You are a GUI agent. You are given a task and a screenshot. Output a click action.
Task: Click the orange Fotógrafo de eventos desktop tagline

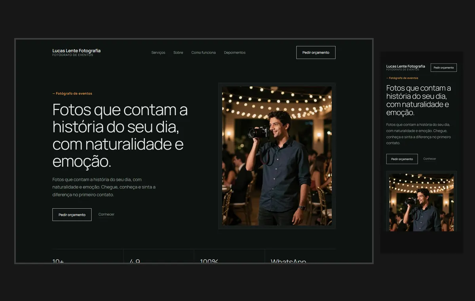point(72,93)
